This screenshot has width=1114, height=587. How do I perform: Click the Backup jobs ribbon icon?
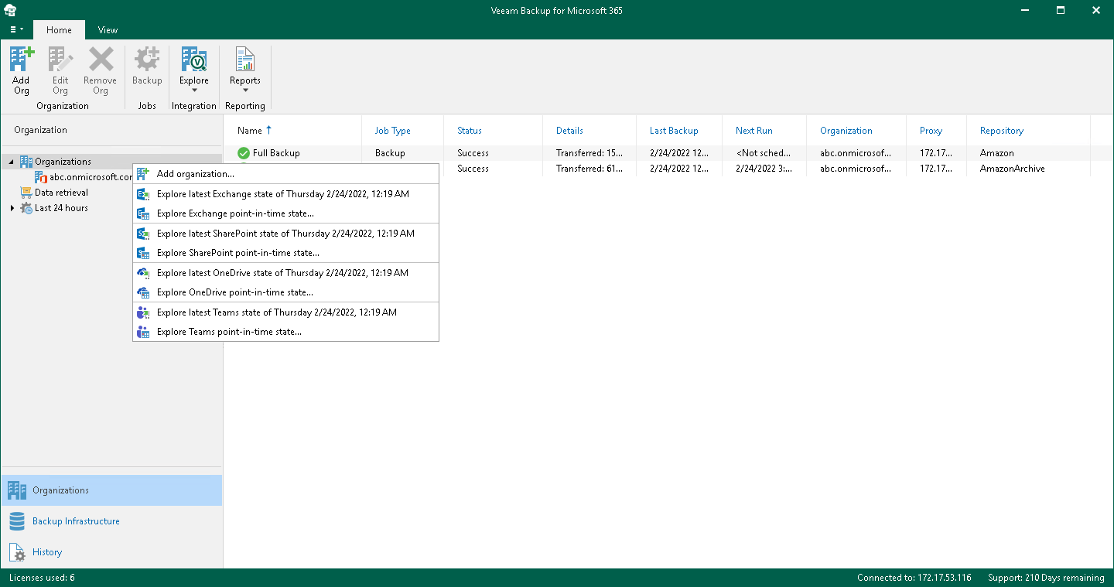[147, 67]
